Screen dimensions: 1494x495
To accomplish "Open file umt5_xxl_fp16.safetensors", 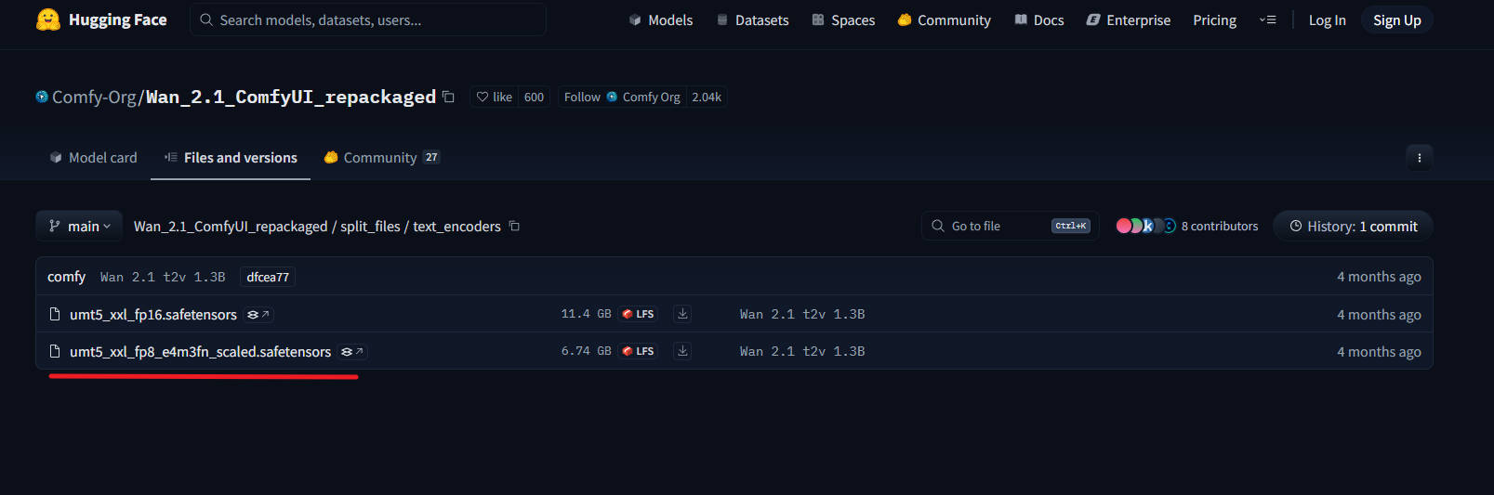I will tap(153, 314).
